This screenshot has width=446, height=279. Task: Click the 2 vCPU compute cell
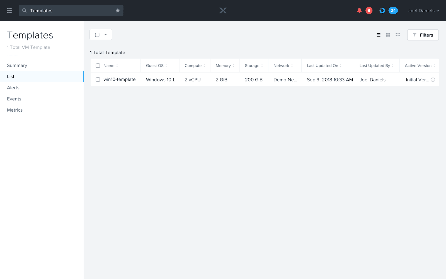(x=193, y=80)
